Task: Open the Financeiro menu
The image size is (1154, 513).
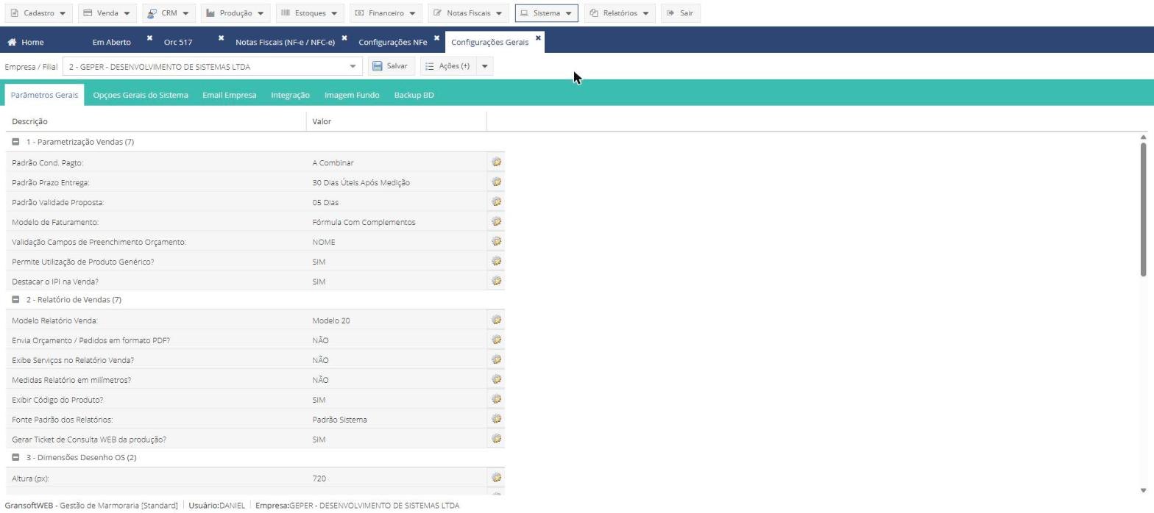Action: [x=386, y=13]
